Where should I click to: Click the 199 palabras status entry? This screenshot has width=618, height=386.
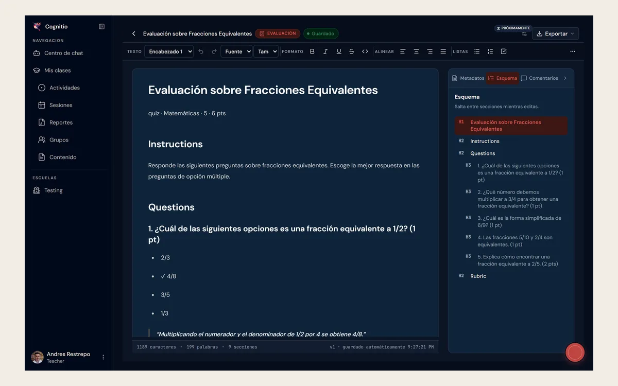[202, 347]
